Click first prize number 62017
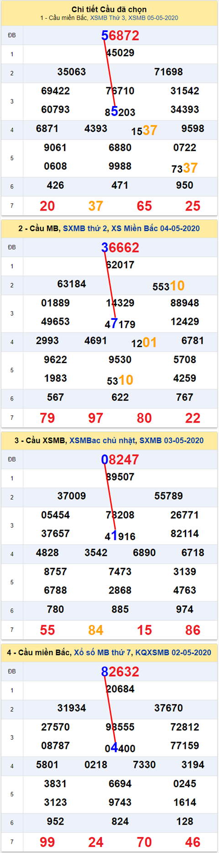This screenshot has height=853, width=219. (120, 265)
